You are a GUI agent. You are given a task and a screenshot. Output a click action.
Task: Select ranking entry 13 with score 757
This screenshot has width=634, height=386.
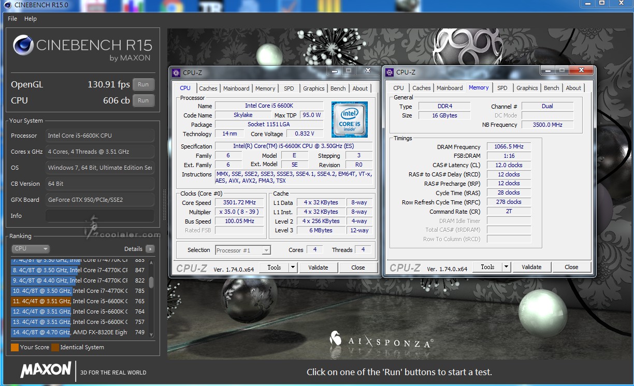[x=79, y=322]
